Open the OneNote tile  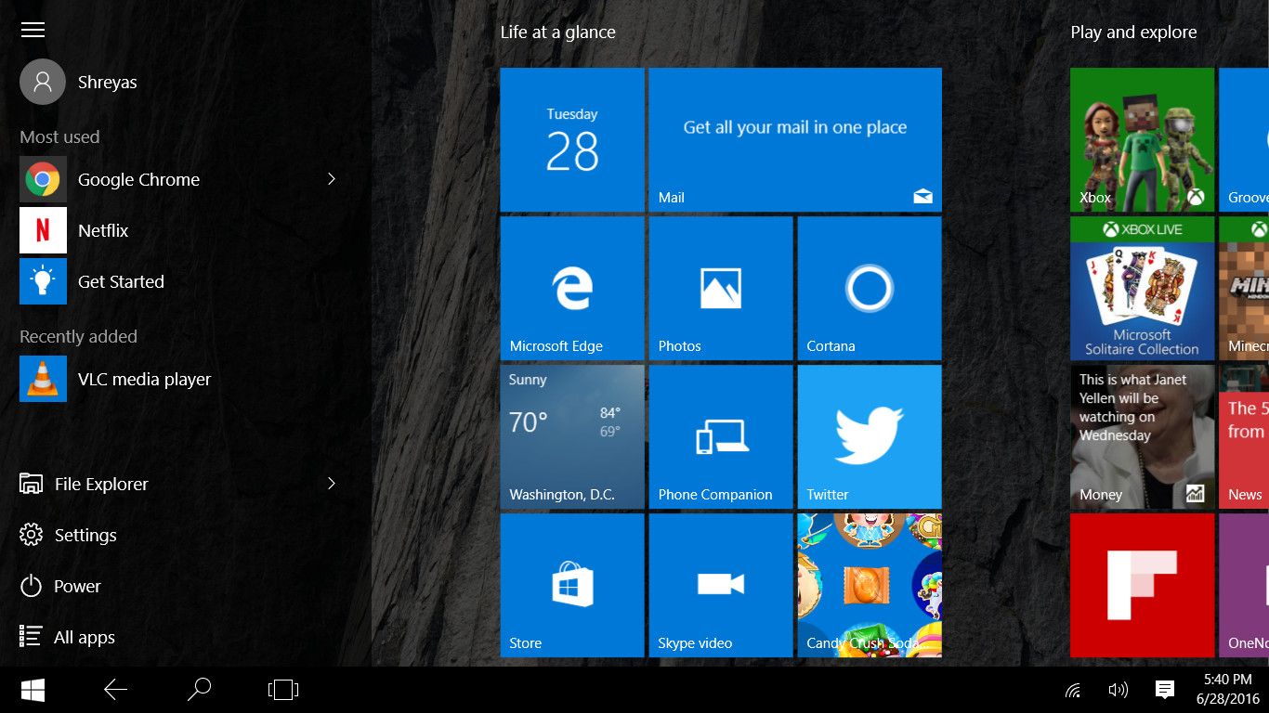[x=1244, y=585]
